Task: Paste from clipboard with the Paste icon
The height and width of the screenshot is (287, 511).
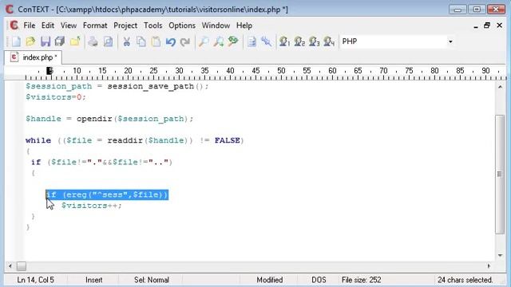Action: pyautogui.click(x=156, y=41)
